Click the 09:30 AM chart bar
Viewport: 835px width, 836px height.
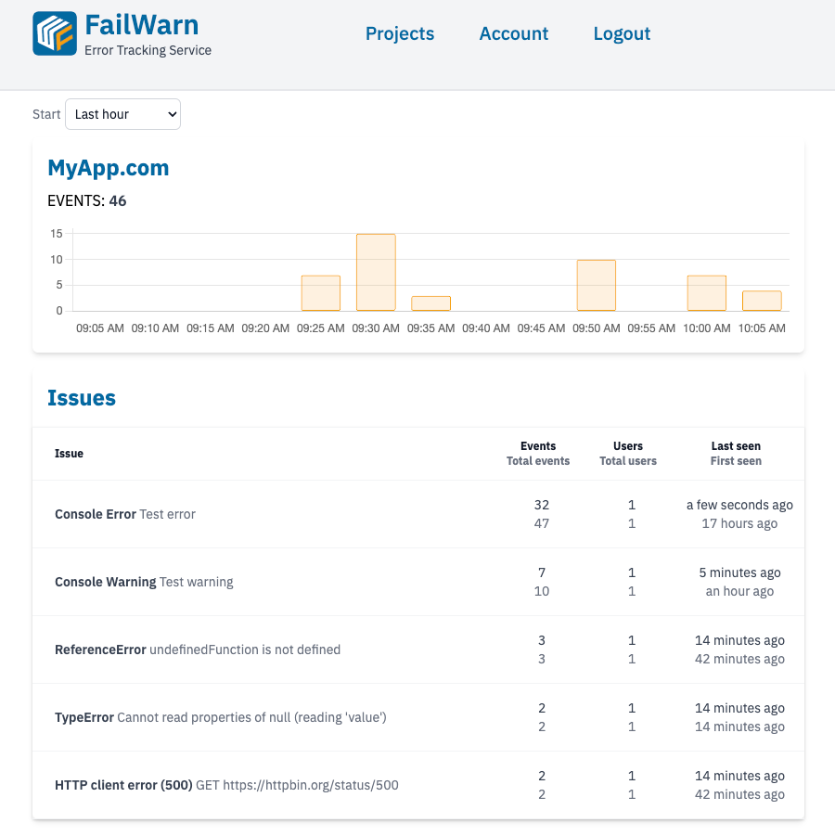coord(376,273)
